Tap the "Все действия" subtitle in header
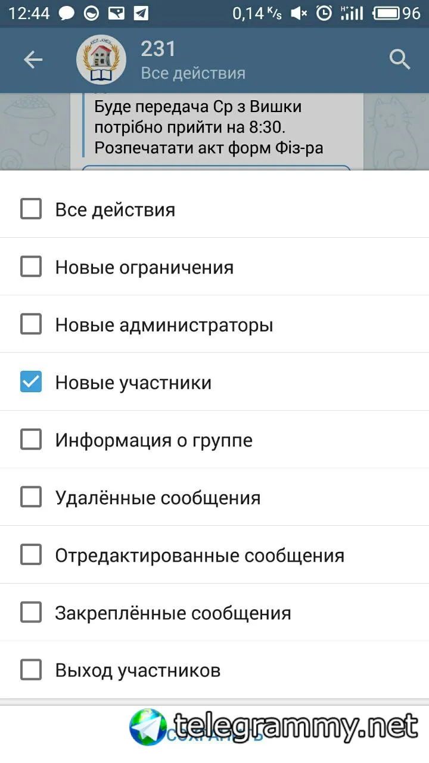Screen dimensions: 429x763 tap(193, 73)
